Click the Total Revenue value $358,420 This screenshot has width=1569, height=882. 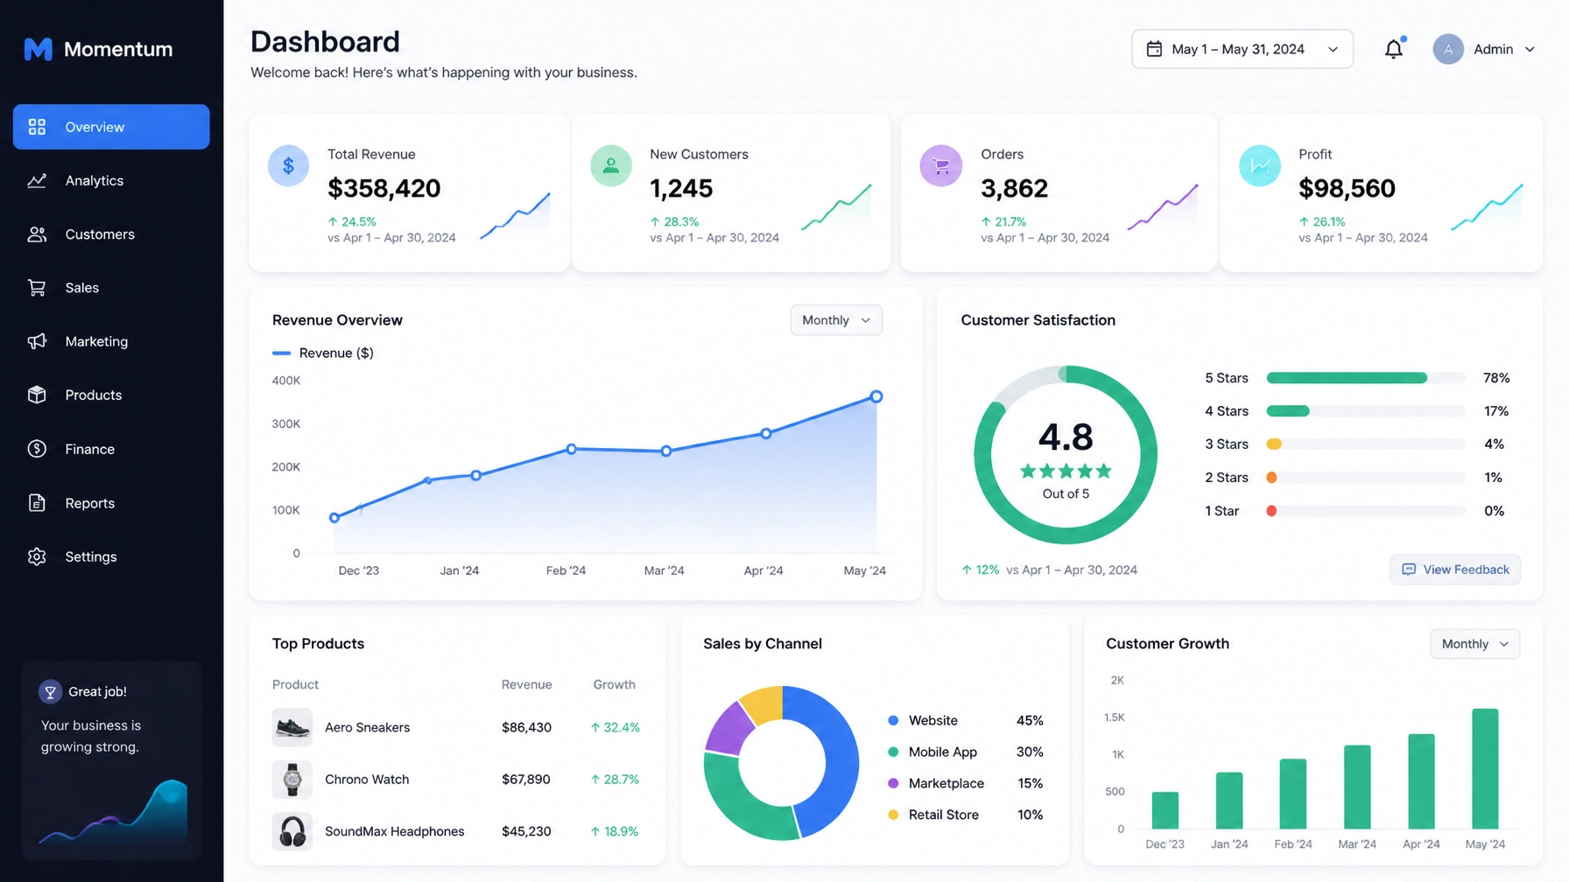pos(383,188)
